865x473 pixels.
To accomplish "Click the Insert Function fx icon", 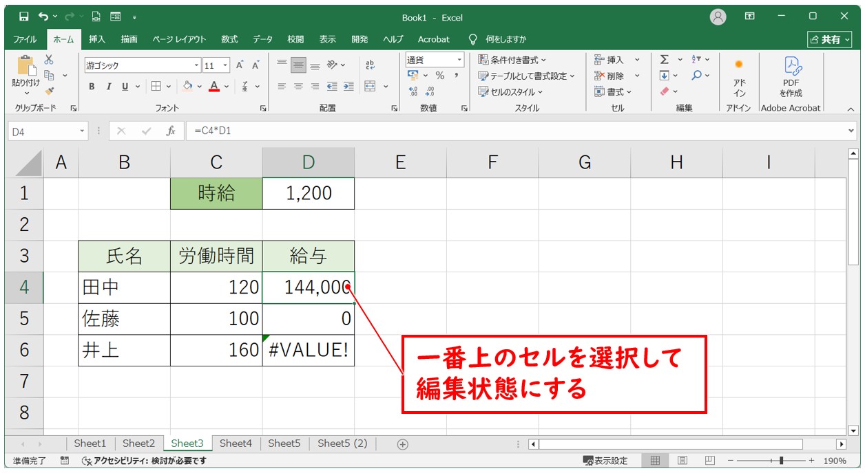I will point(171,131).
